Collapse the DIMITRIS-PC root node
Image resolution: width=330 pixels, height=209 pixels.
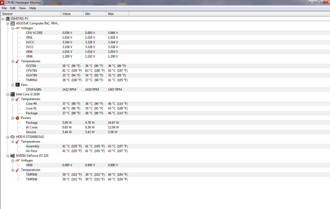point(3,19)
